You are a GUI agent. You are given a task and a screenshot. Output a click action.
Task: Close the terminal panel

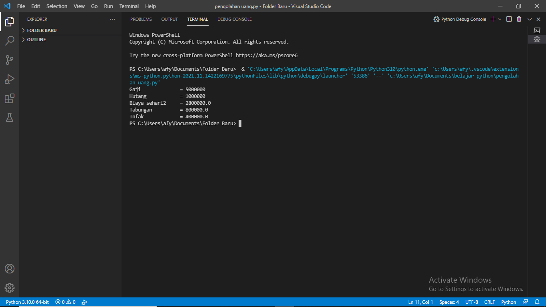[x=538, y=19]
